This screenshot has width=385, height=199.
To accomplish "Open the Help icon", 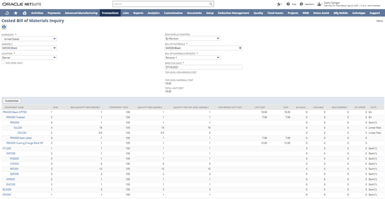I will coord(288,4).
